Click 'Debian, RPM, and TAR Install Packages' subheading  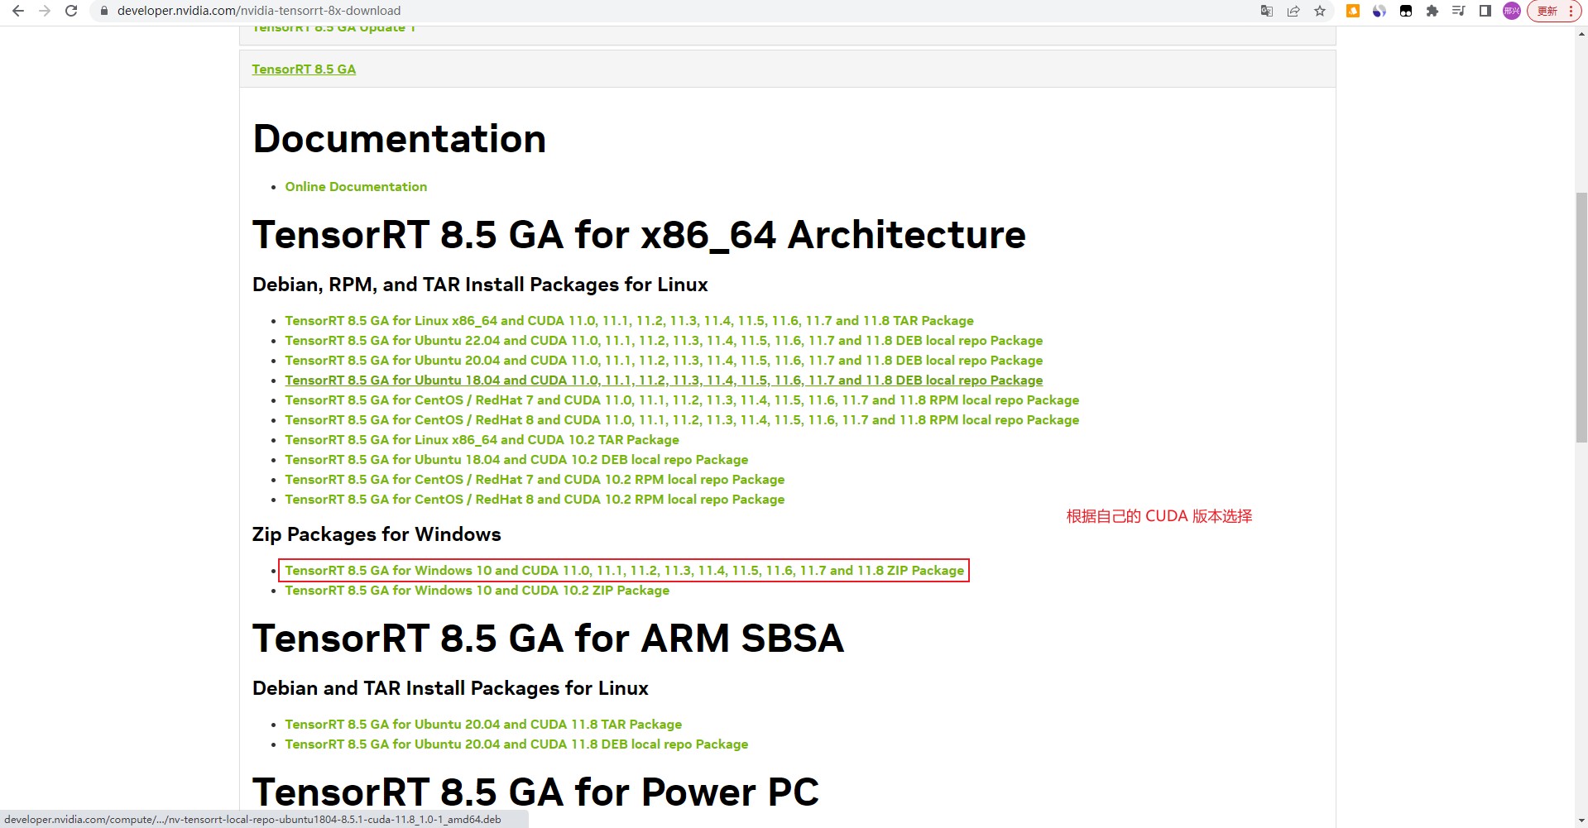(x=480, y=285)
